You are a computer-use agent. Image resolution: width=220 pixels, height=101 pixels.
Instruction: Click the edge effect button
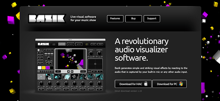pyautogui.click(x=41, y=90)
